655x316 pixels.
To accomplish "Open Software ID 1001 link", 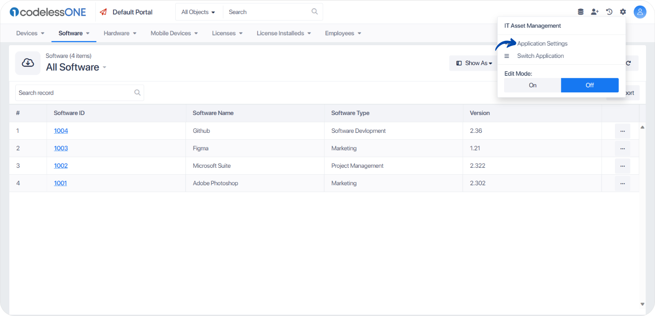I will 61,183.
